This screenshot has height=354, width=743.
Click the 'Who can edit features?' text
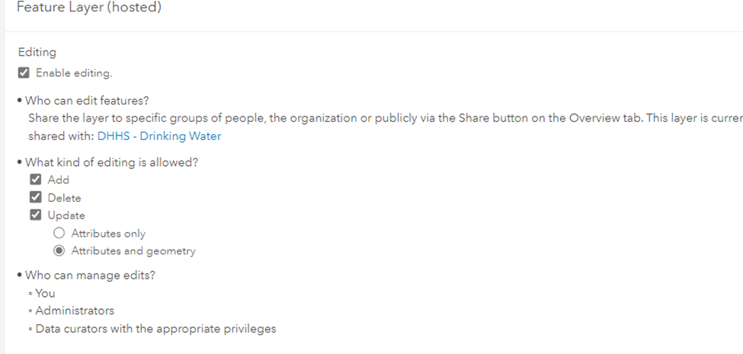coord(87,100)
